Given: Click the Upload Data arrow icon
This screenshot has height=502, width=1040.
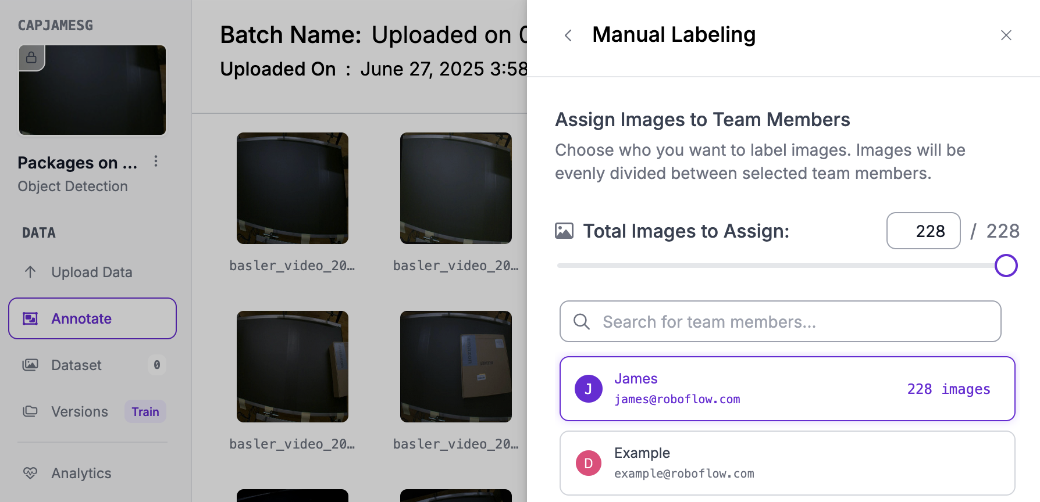Looking at the screenshot, I should [30, 272].
